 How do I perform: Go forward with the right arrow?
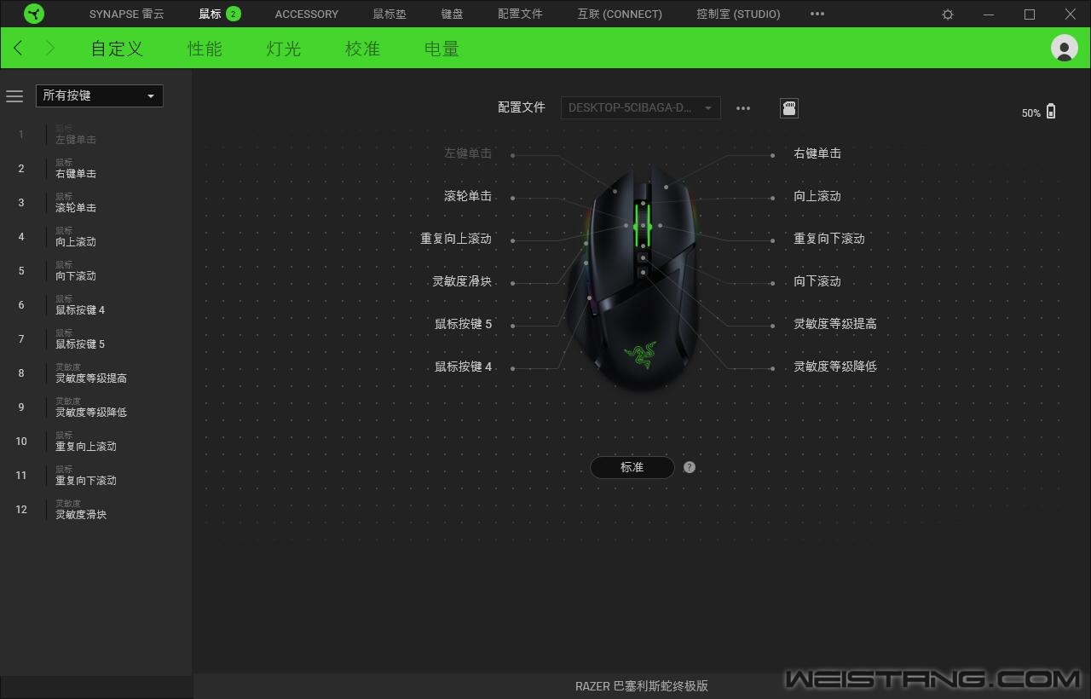coord(50,48)
